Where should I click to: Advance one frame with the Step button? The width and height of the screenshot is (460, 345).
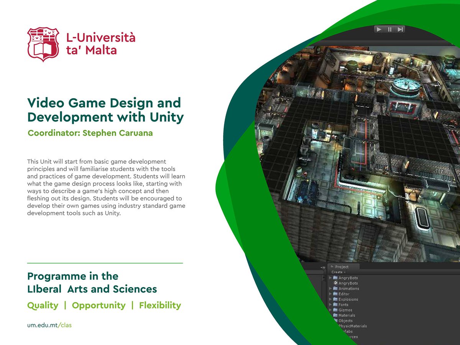[400, 30]
